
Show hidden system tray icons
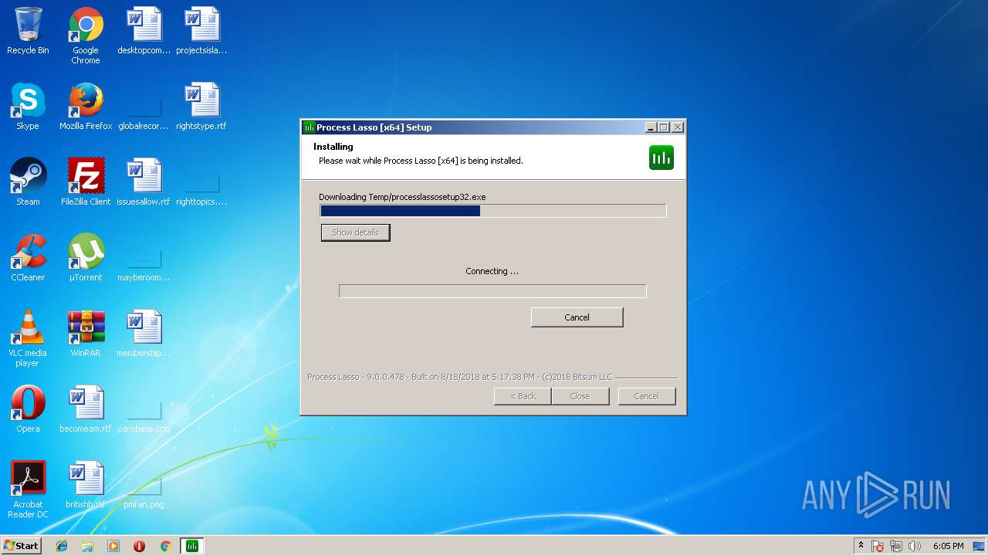(x=861, y=546)
